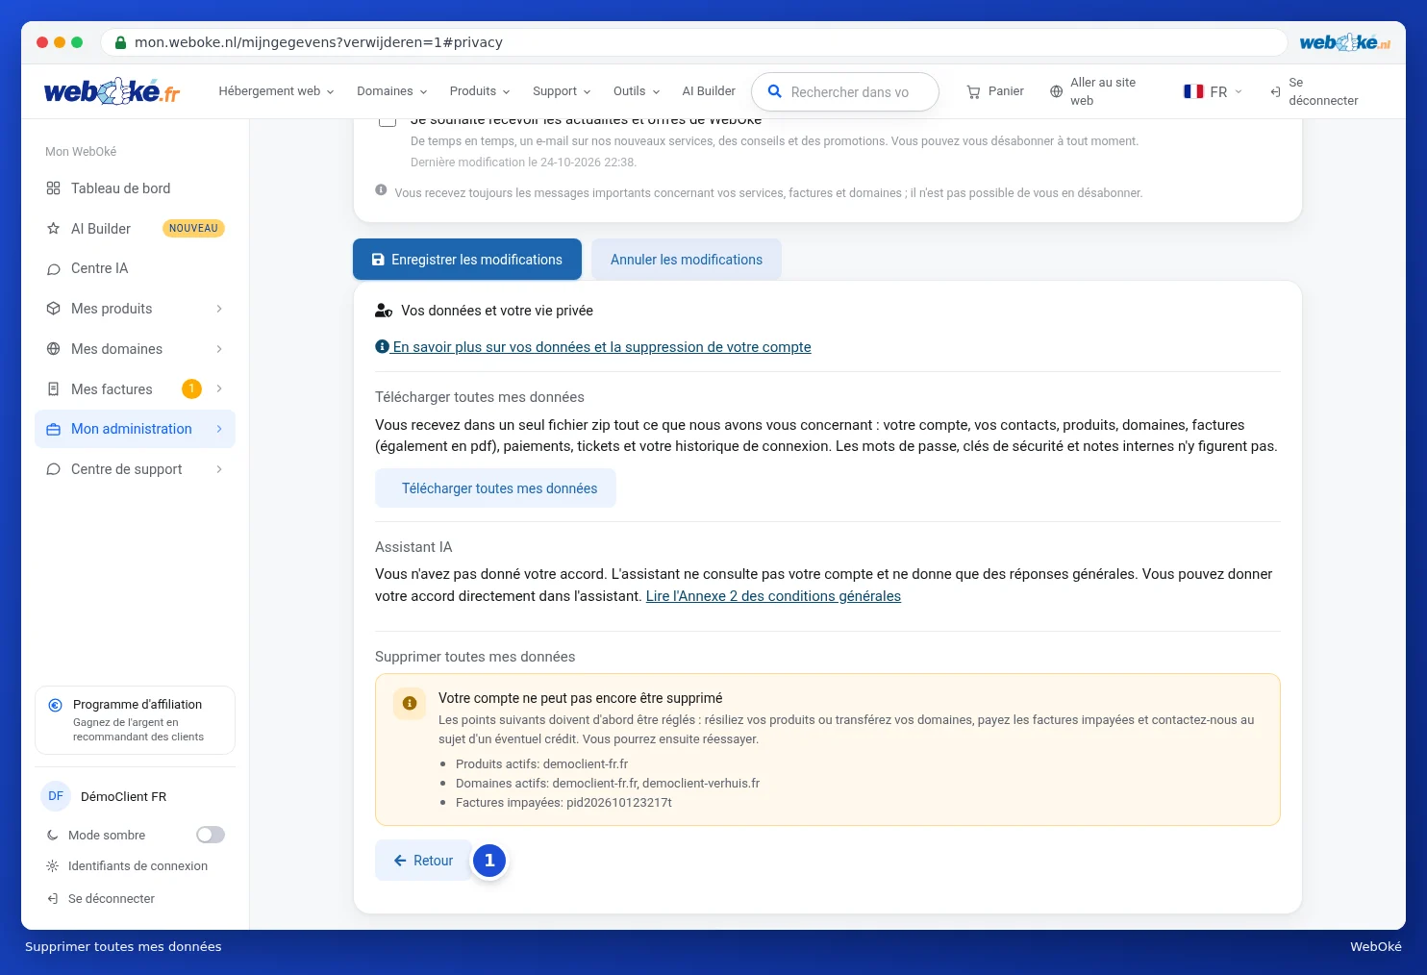
Task: Expand Centre de support sidebar chevron
Action: click(219, 469)
